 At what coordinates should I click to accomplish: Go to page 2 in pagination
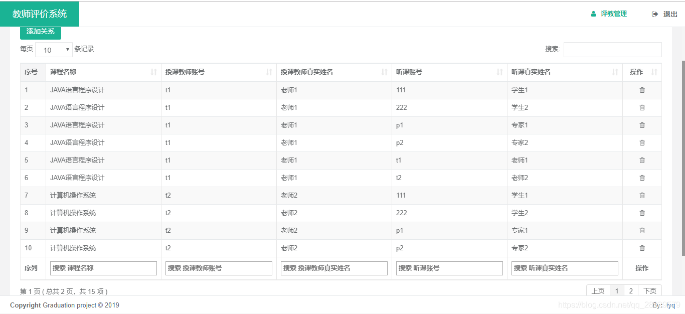tap(631, 291)
